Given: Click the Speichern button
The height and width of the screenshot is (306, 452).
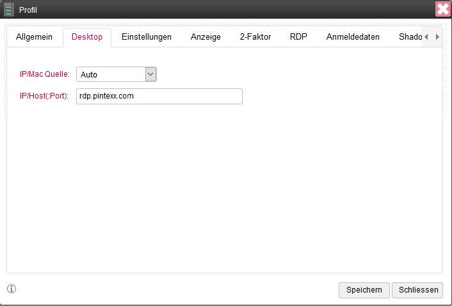Looking at the screenshot, I should tap(364, 290).
